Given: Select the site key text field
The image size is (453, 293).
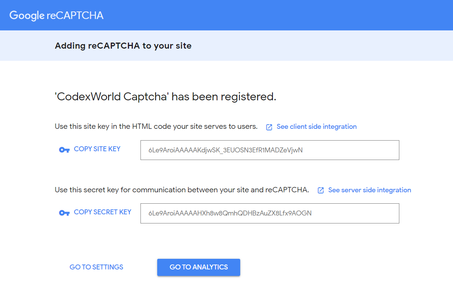Looking at the screenshot, I should coord(270,150).
